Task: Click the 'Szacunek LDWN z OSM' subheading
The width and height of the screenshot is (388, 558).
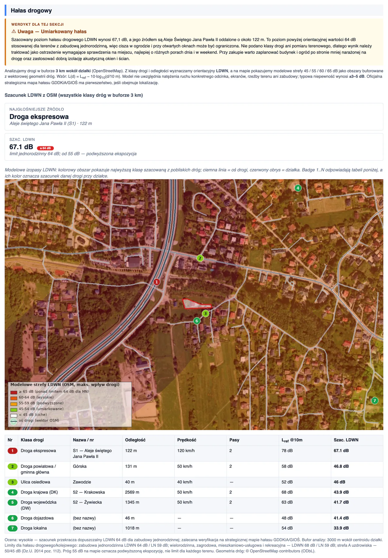Action: 74,95
